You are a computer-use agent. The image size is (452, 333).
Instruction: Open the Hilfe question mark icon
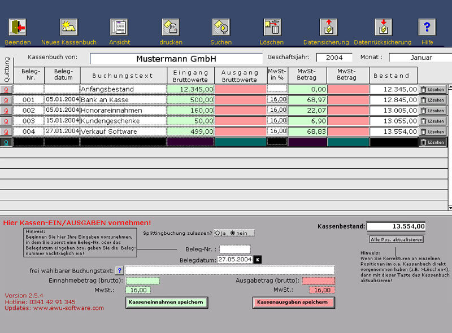(427, 27)
